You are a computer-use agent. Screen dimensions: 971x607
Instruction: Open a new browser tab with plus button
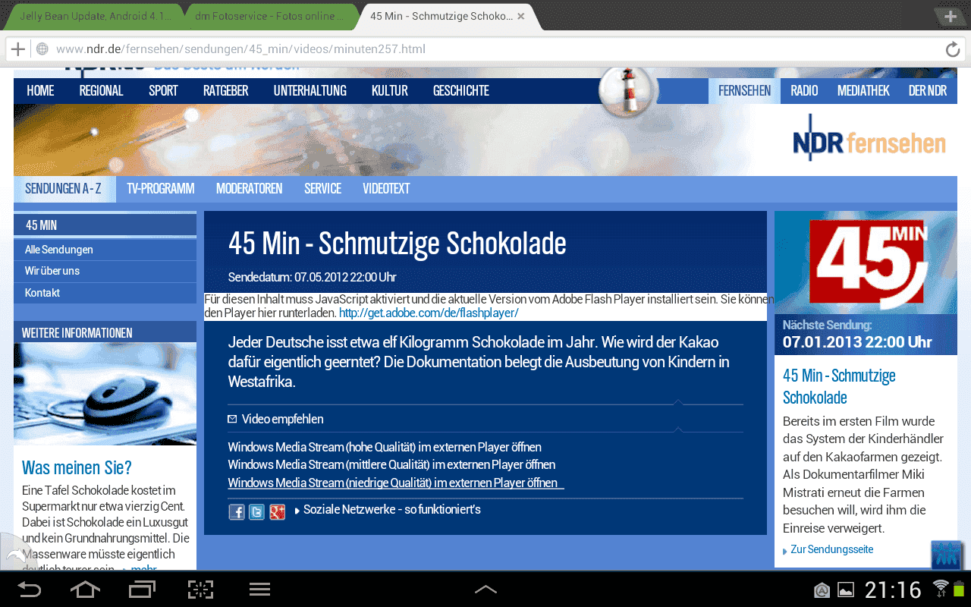[950, 16]
